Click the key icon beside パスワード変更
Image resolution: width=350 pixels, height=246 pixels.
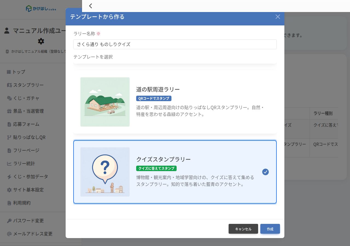point(9,221)
